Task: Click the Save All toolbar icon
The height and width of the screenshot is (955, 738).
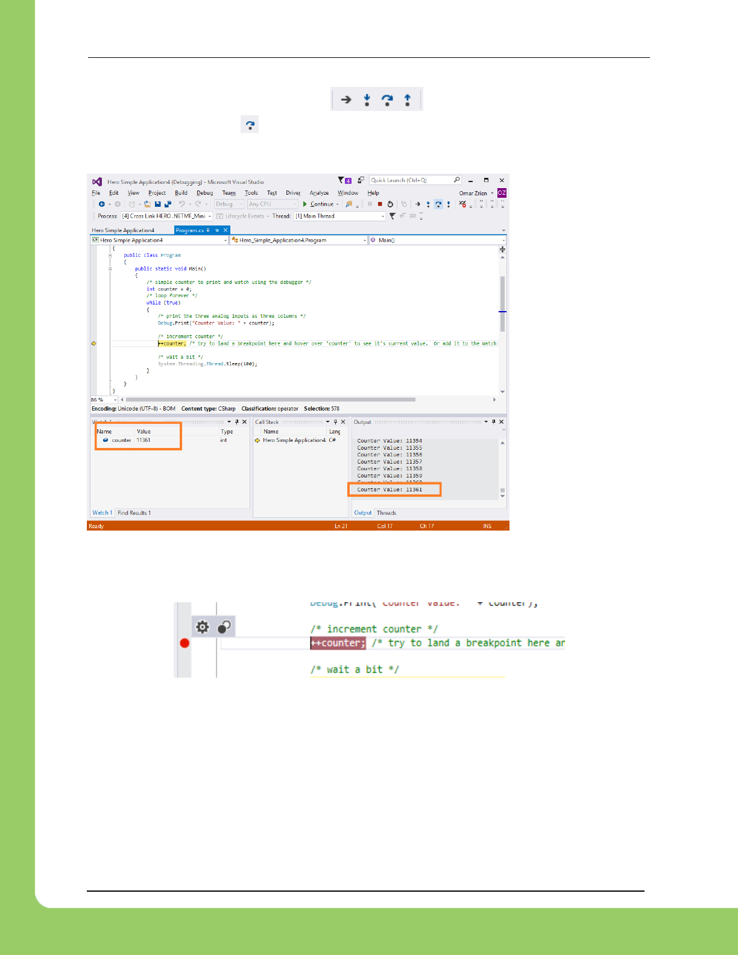Action: [x=168, y=204]
